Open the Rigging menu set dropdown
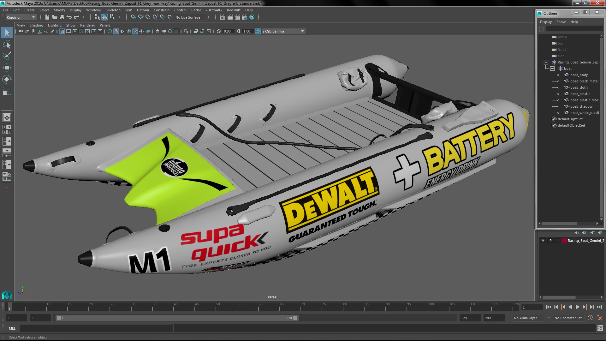 point(21,17)
